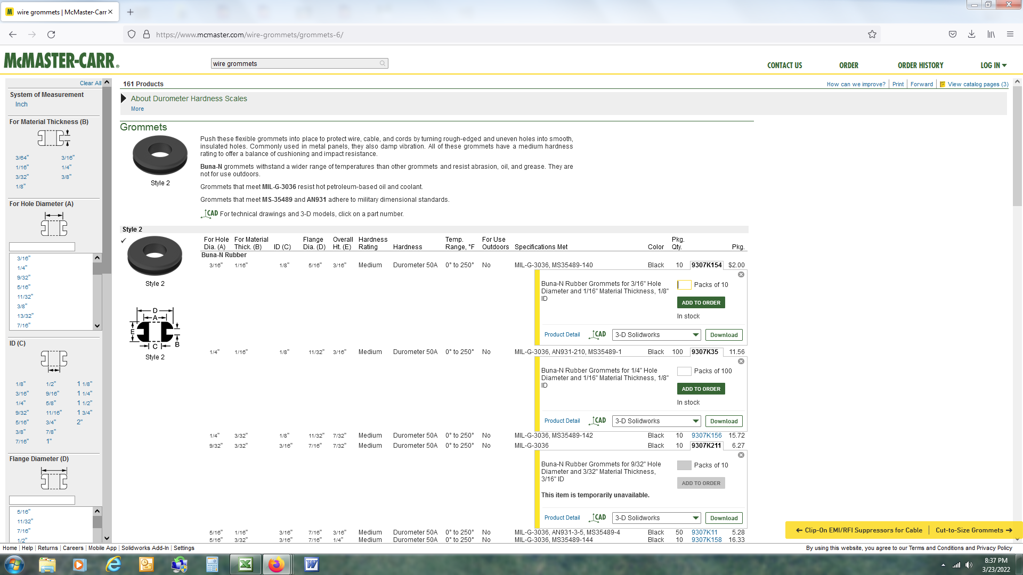The width and height of the screenshot is (1023, 575).
Task: Open ORDER page
Action: 849,65
